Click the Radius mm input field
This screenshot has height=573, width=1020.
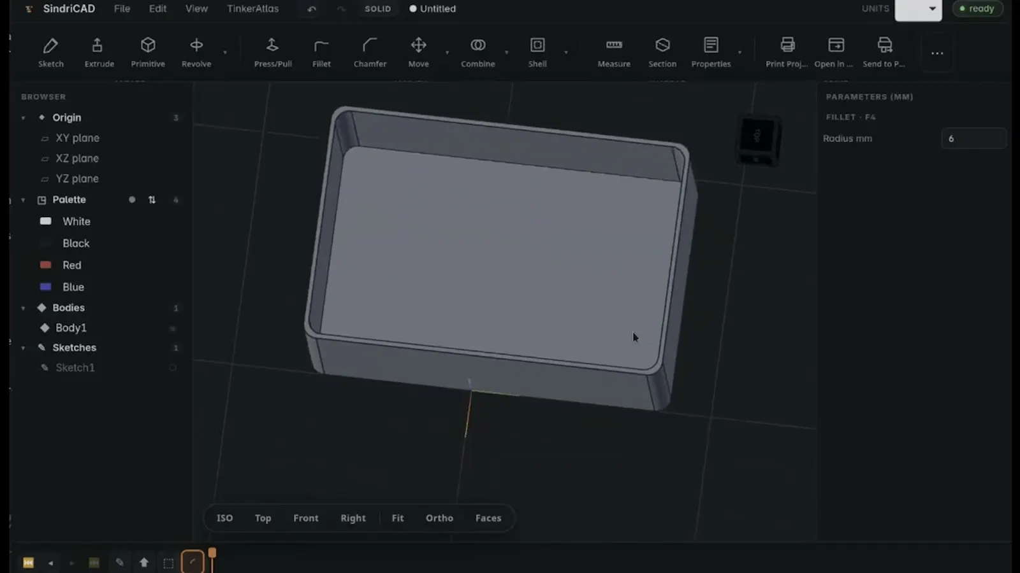973,139
